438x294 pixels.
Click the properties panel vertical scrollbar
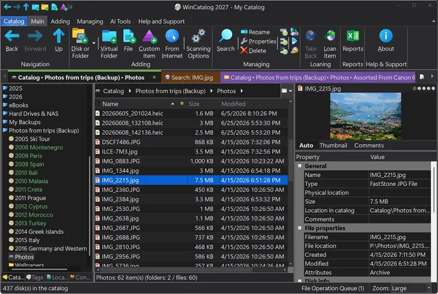434,190
